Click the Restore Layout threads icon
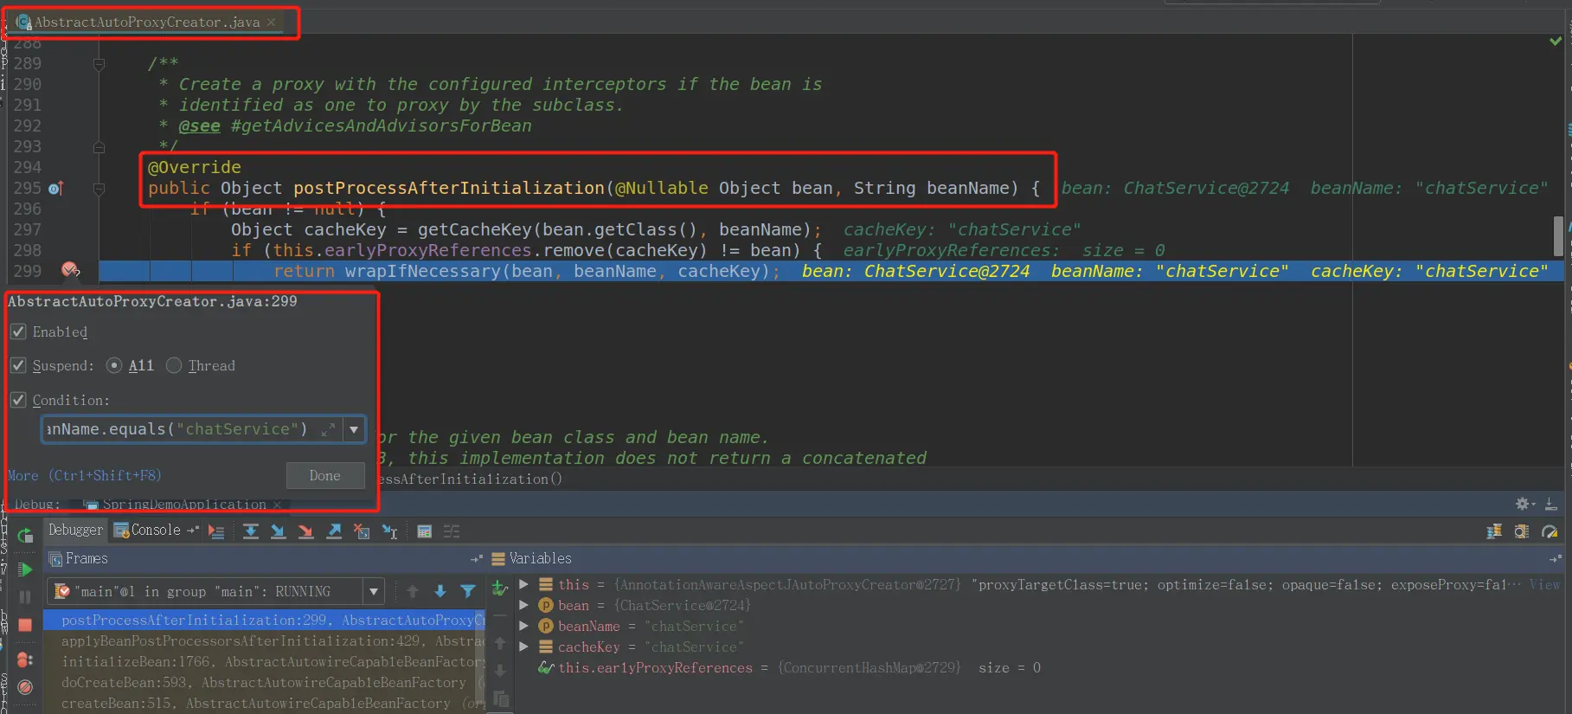1572x714 pixels. click(x=1494, y=531)
